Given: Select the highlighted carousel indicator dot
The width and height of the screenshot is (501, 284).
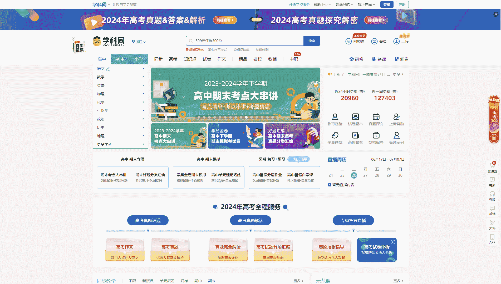Looking at the screenshot, I should click(x=246, y=117).
